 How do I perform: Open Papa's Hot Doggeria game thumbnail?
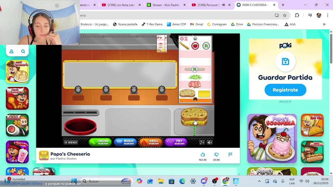312,152
